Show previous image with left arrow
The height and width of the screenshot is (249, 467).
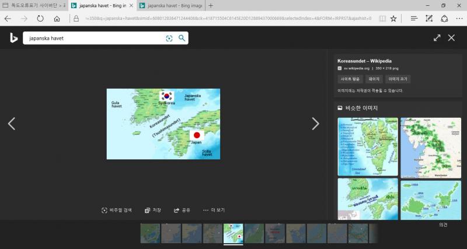pos(11,124)
